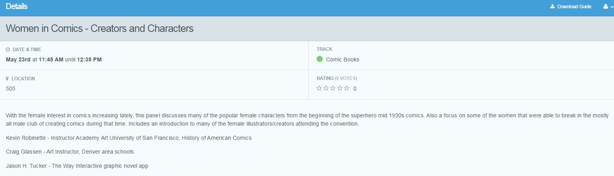This screenshot has width=614, height=176.
Task: Select the Women in Comics panel title
Action: click(100, 28)
